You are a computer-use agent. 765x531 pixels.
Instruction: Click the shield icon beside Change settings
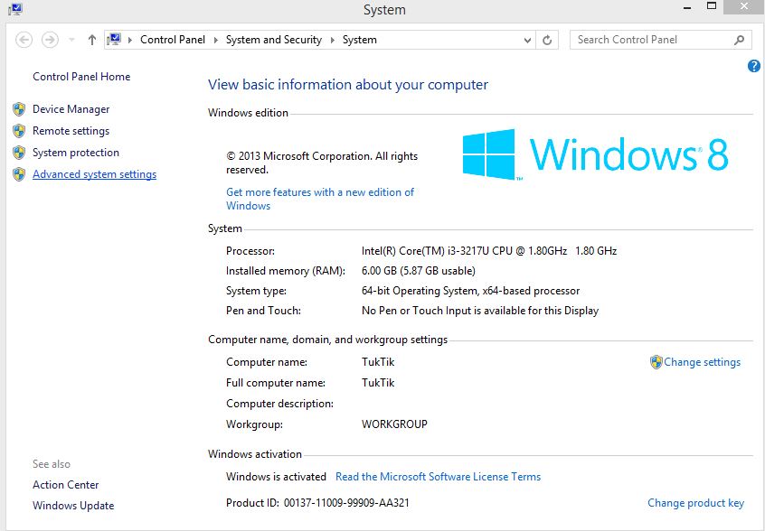[656, 362]
